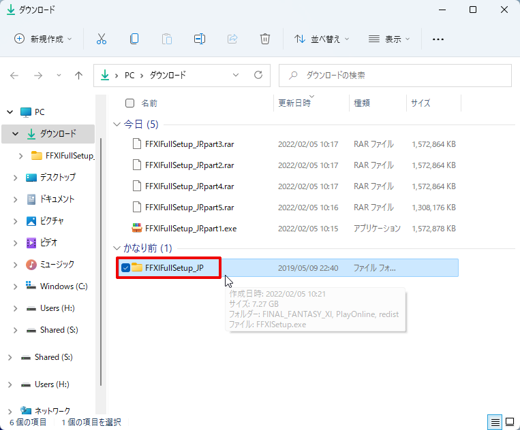
Task: Expand the デスクトップ tree node chevron
Action: 15,178
